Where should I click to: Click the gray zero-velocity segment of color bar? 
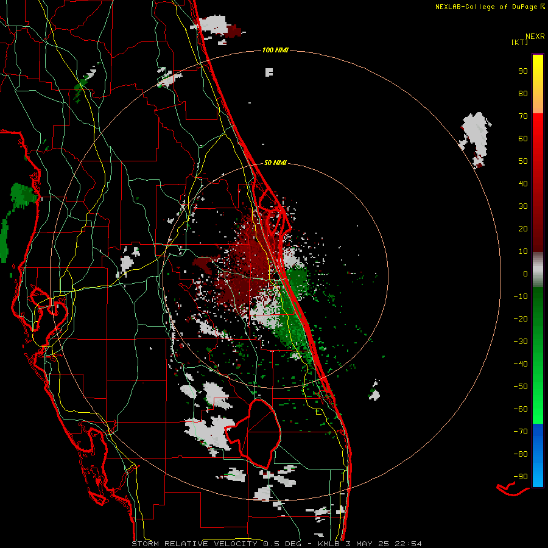[x=538, y=270]
